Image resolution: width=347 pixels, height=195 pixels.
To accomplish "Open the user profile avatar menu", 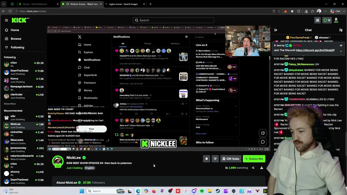I will pos(336,20).
